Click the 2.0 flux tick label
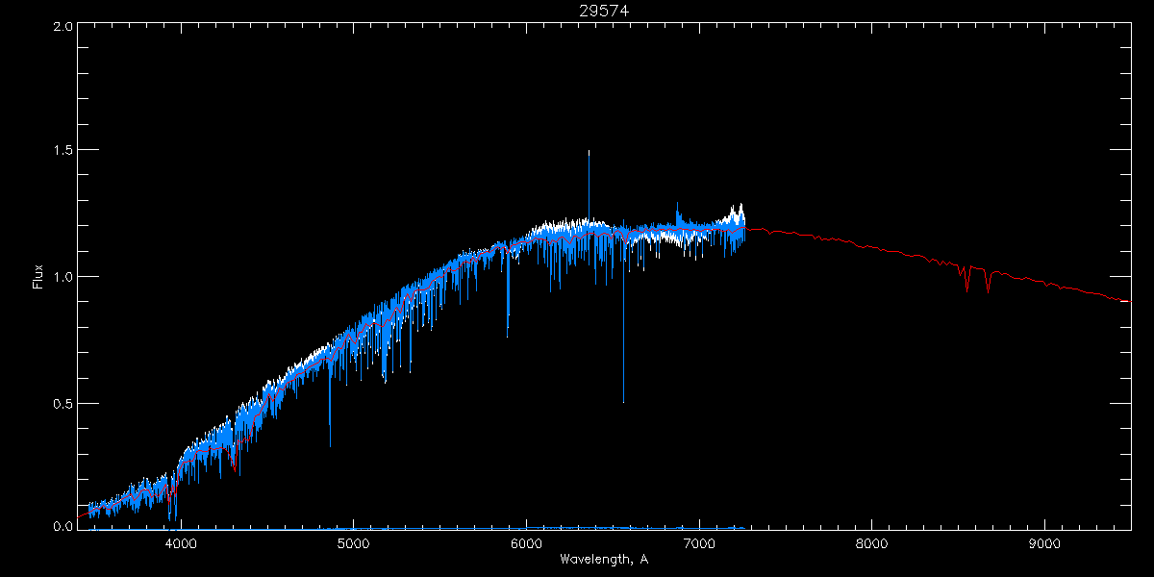This screenshot has height=577, width=1154. tap(63, 26)
